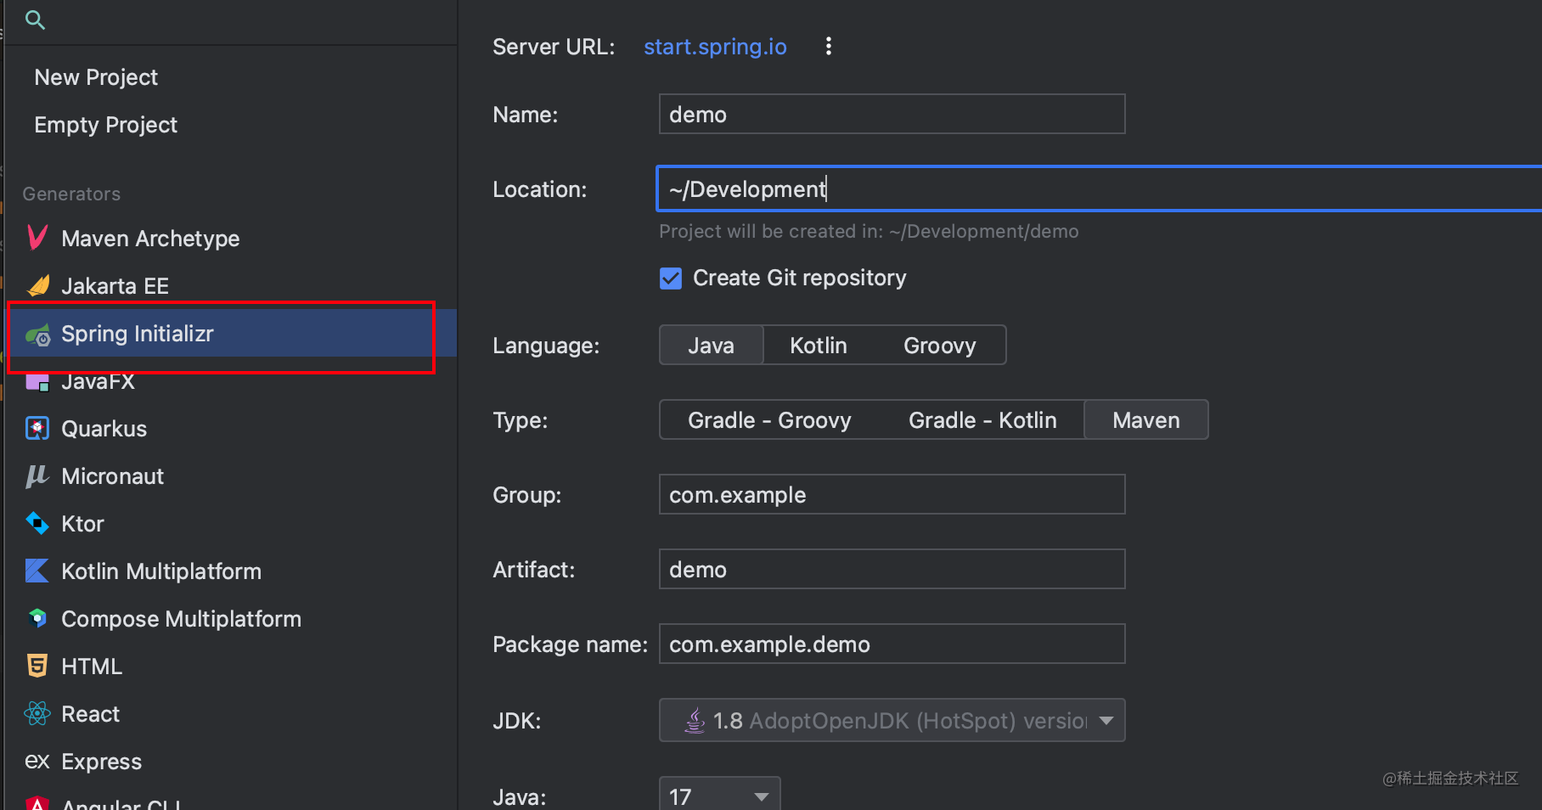Click the HTML5 shield icon
The image size is (1542, 810).
37,666
